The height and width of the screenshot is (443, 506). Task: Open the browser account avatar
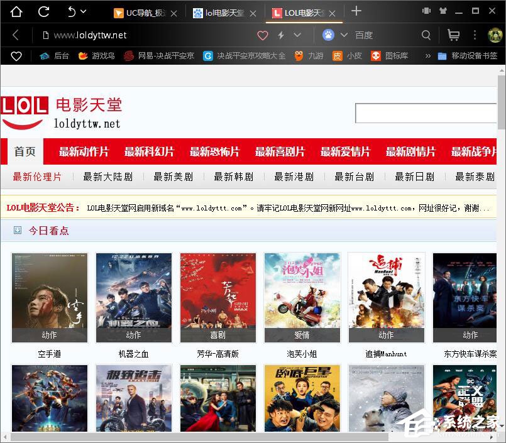pos(495,35)
